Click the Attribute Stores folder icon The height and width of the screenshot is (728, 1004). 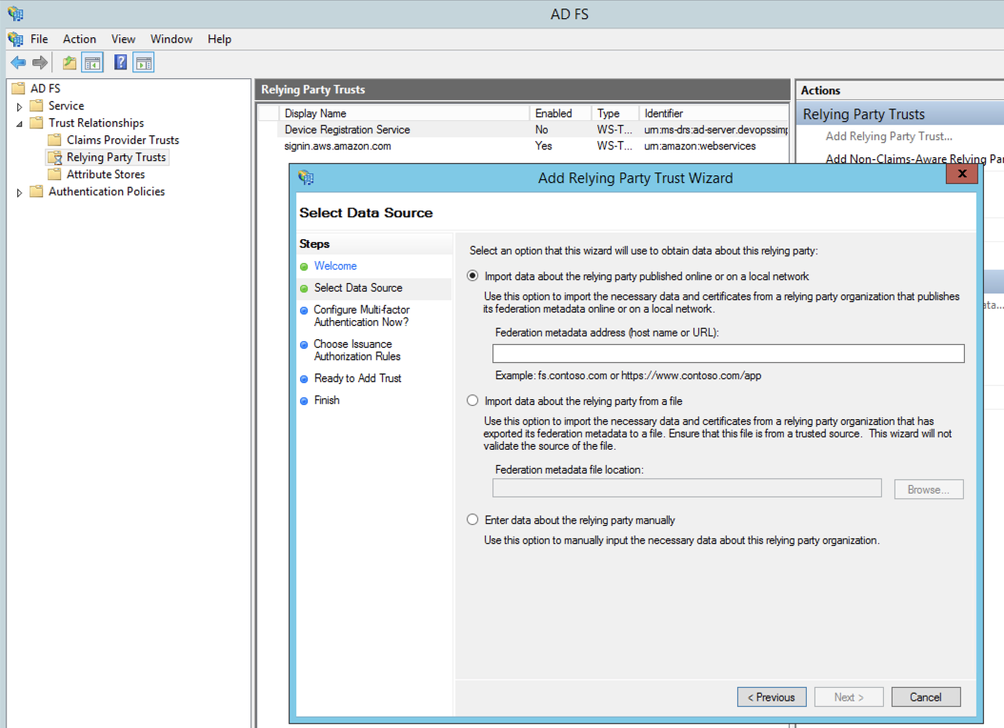[x=54, y=174]
